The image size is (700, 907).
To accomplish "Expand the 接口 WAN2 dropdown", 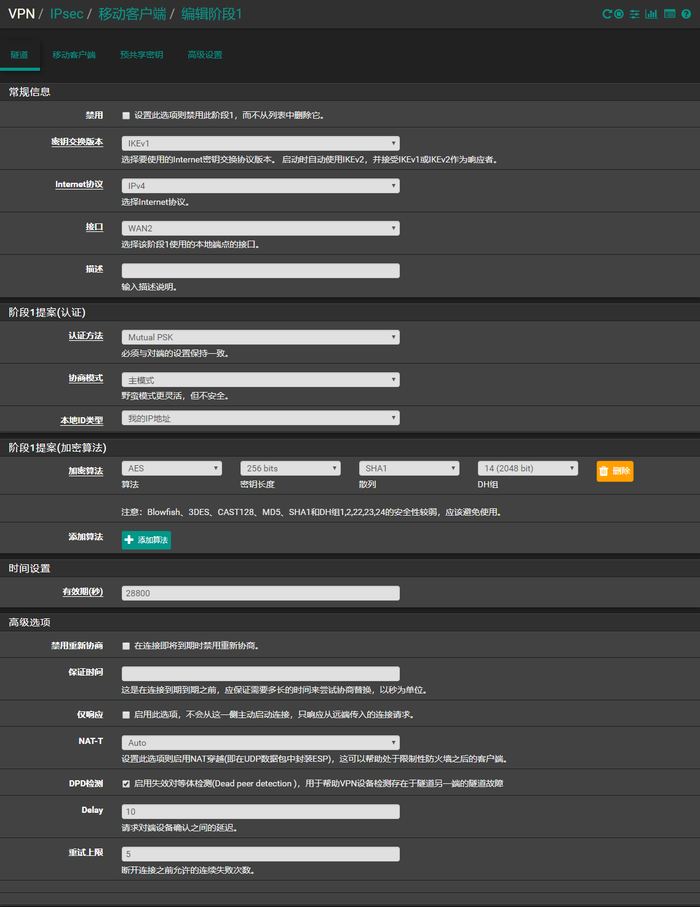I will pyautogui.click(x=260, y=228).
